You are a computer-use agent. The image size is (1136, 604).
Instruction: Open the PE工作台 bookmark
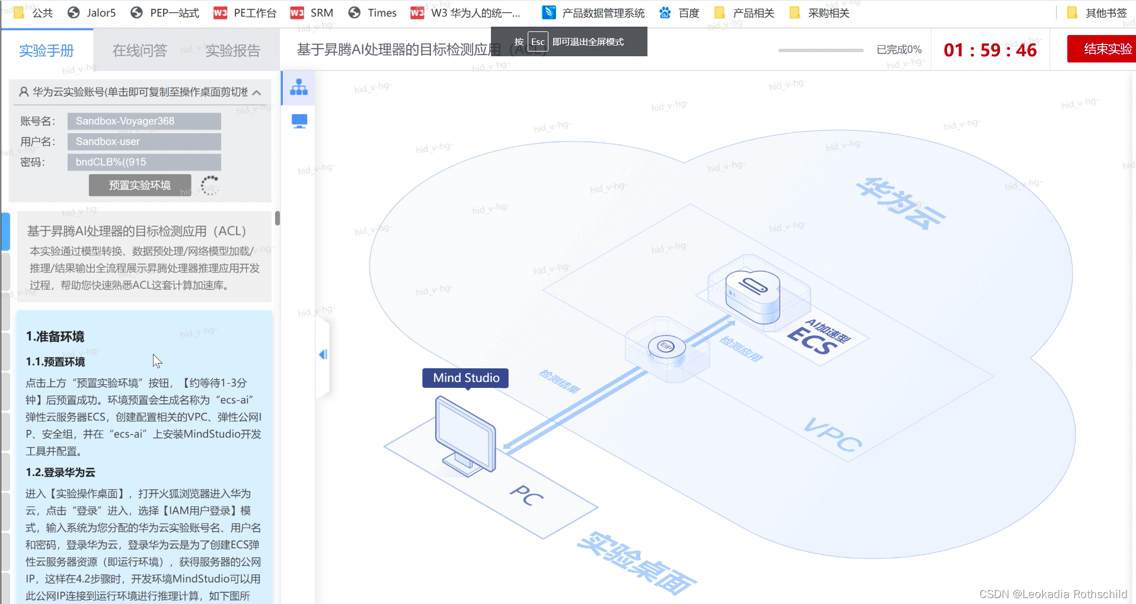245,12
